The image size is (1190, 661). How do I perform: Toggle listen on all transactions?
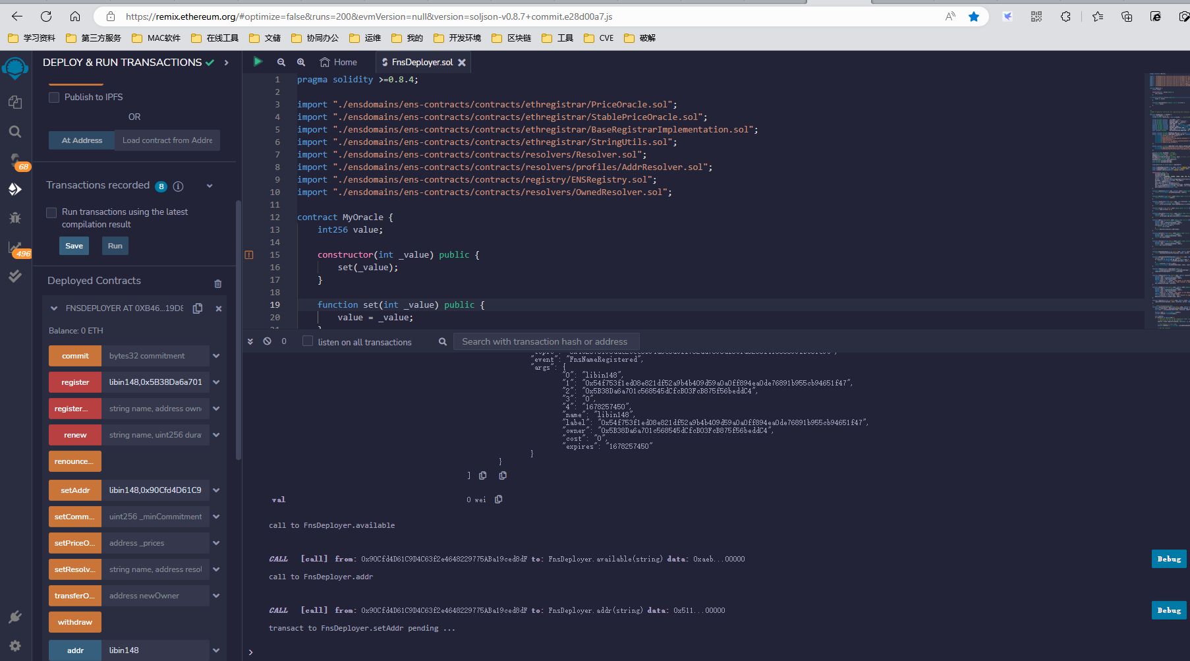click(x=308, y=341)
